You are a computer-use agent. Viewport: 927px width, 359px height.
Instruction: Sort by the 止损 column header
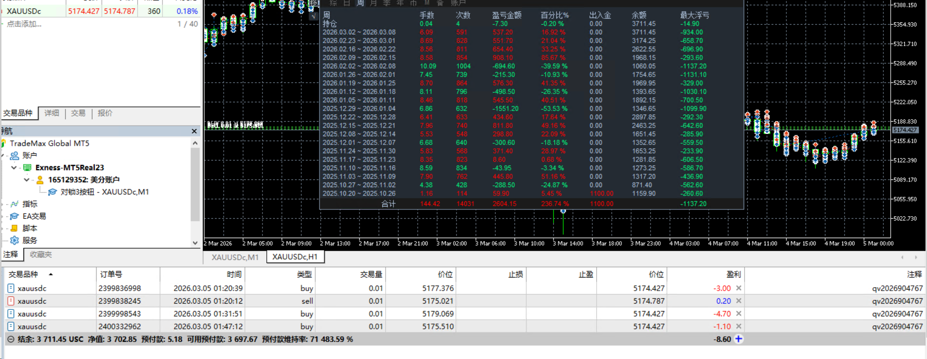pyautogui.click(x=491, y=275)
